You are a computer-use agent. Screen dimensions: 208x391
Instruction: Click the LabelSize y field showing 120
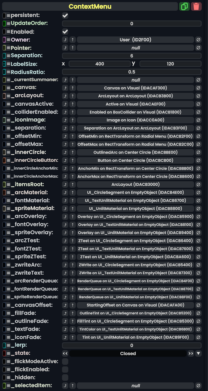170,64
